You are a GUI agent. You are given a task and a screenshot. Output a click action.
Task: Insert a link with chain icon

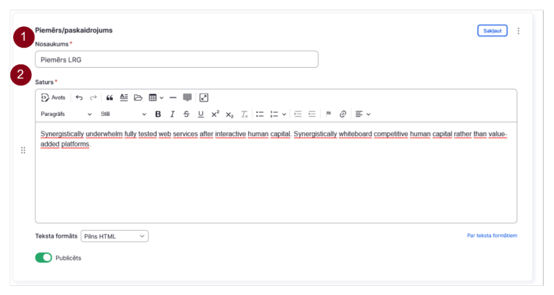(x=342, y=114)
